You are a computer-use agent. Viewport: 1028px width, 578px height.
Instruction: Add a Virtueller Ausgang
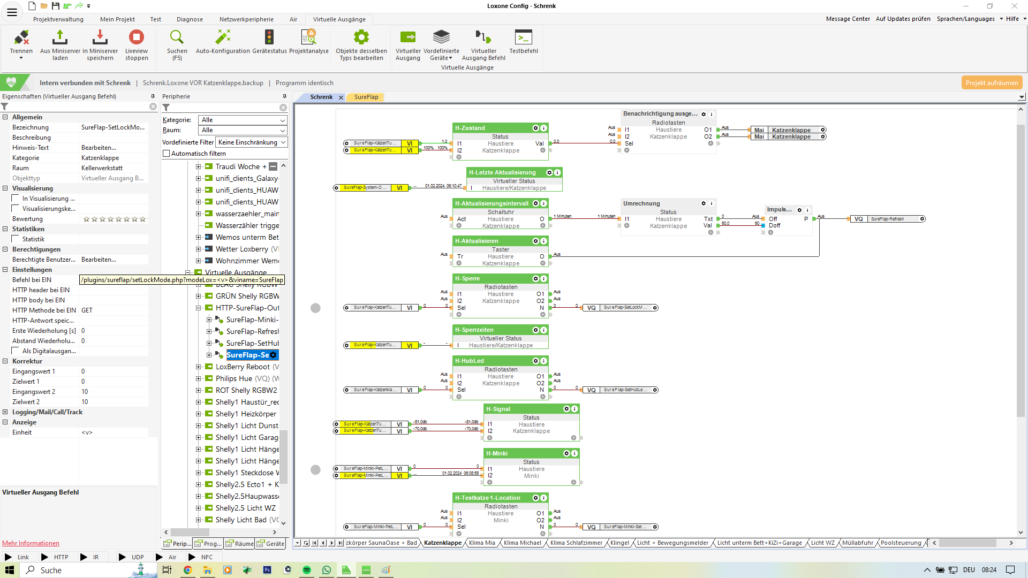[408, 37]
